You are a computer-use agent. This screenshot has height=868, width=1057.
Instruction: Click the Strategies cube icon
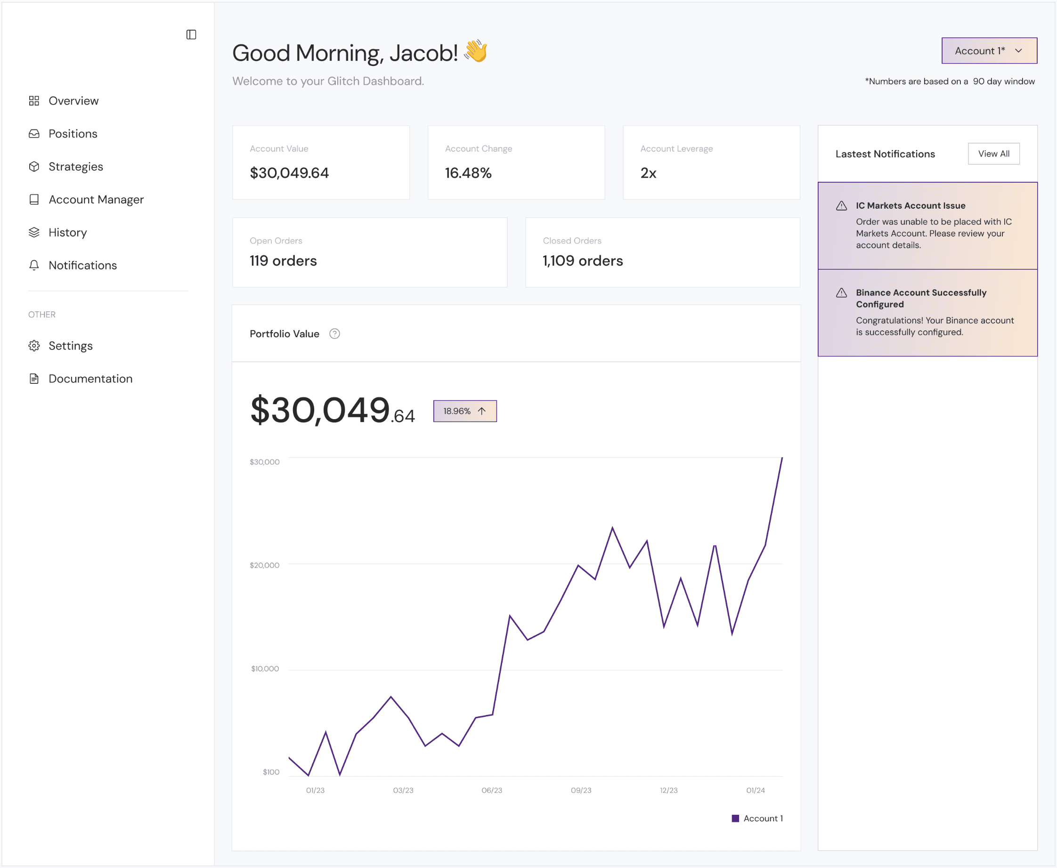(x=34, y=167)
